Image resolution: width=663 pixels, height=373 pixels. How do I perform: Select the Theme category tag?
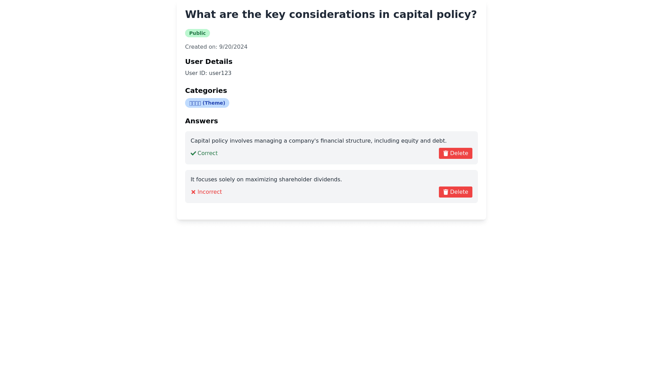pyautogui.click(x=207, y=103)
